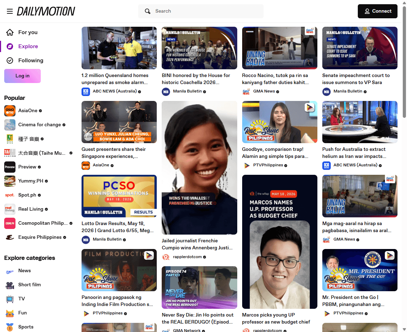Screen dimensions: 407x332
Task: Click Manila Bulletin avatar under Senate impeachment video
Action: (x=326, y=91)
